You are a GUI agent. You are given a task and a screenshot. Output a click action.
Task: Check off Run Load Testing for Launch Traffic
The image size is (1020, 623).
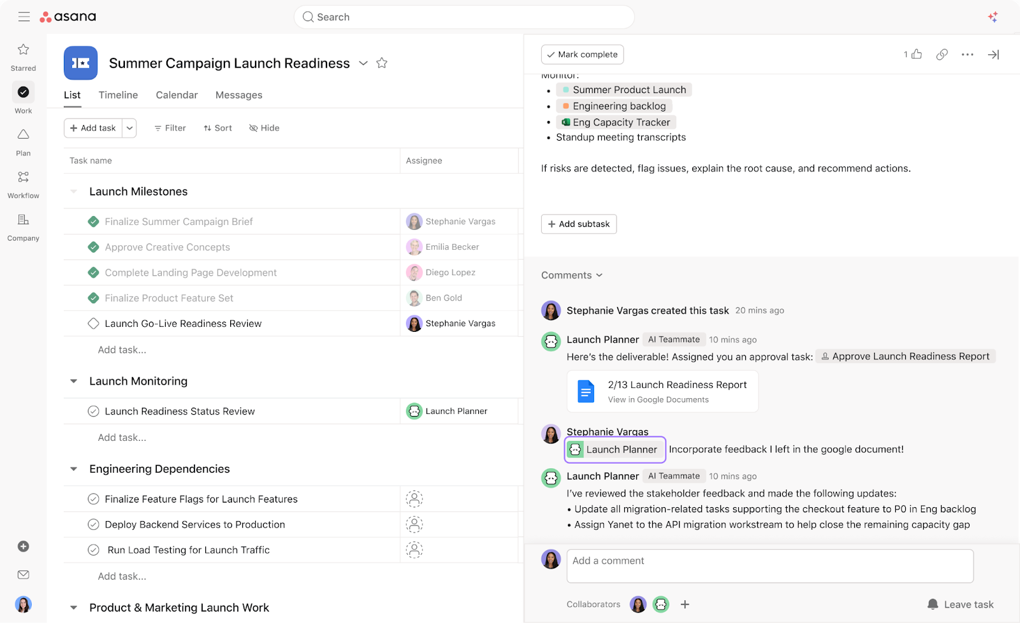click(93, 550)
